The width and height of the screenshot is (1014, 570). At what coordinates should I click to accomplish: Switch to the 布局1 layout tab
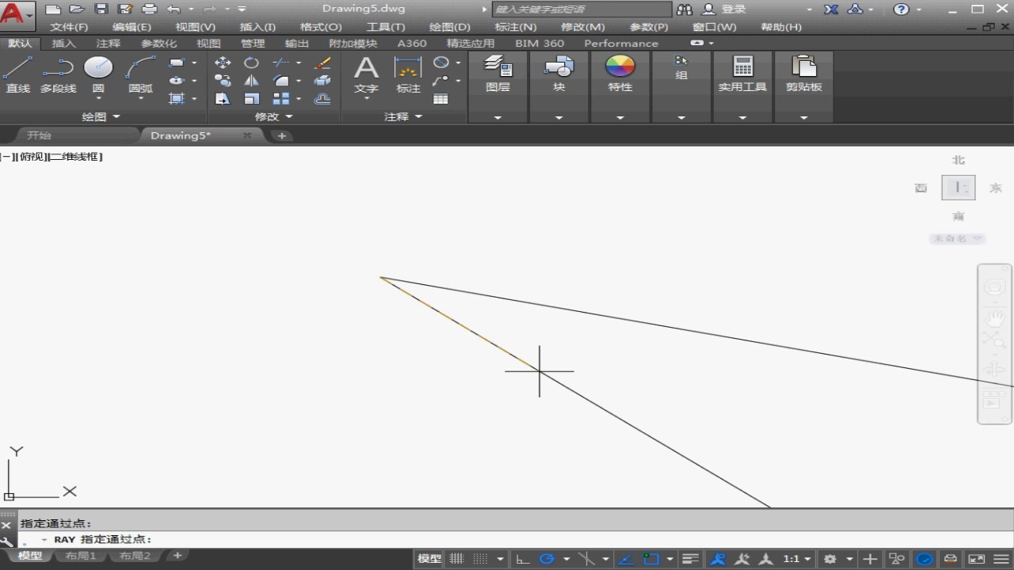pyautogui.click(x=81, y=556)
